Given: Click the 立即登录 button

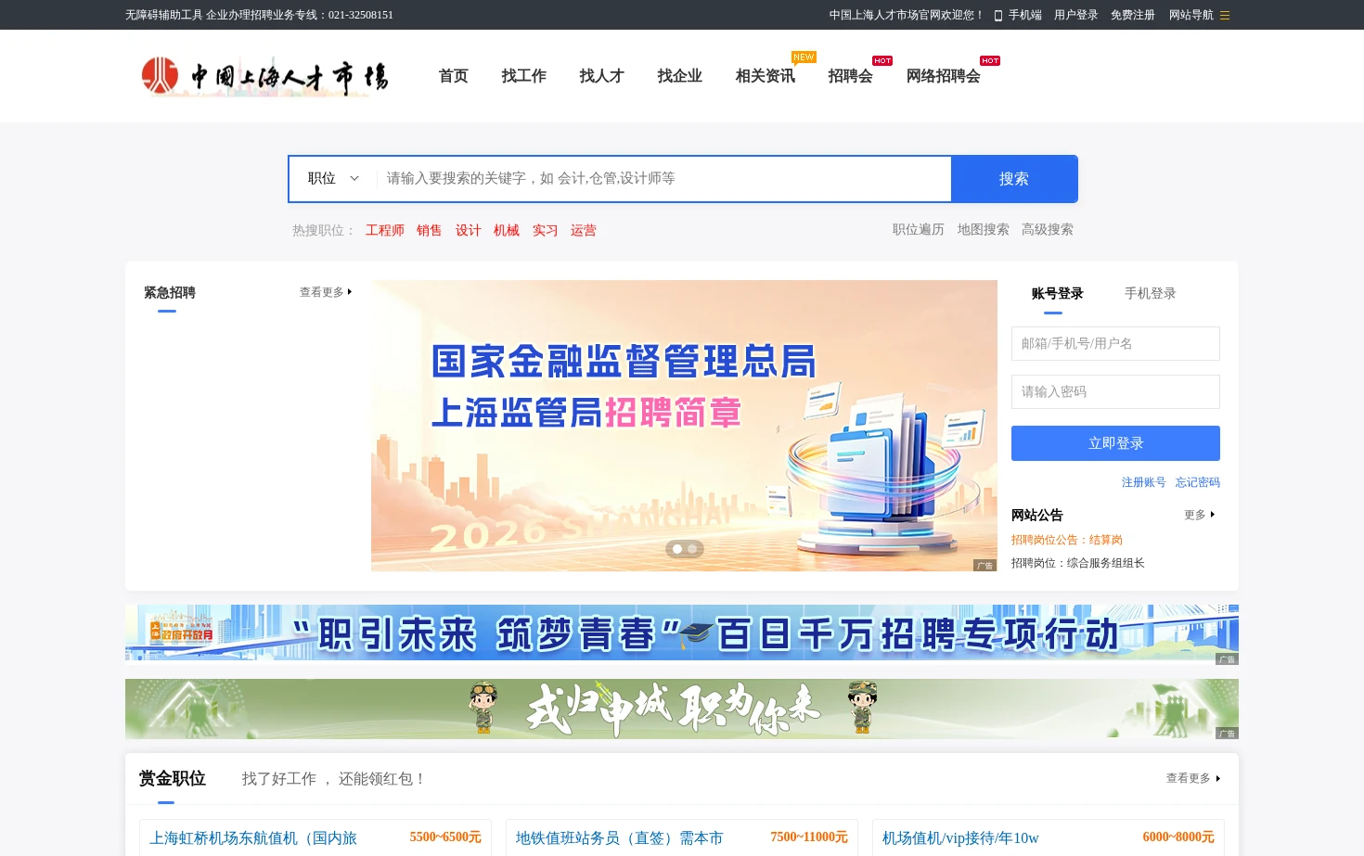Looking at the screenshot, I should [1115, 443].
